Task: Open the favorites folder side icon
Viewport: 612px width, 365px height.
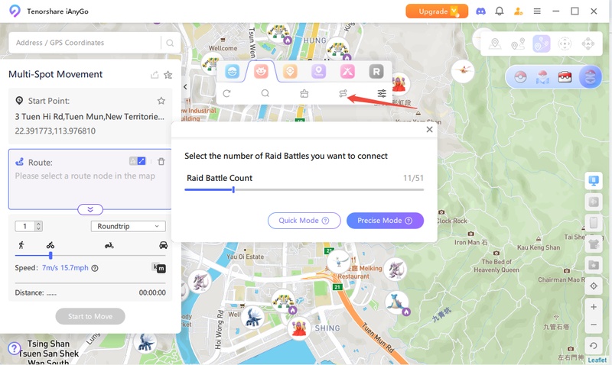Action: [594, 265]
